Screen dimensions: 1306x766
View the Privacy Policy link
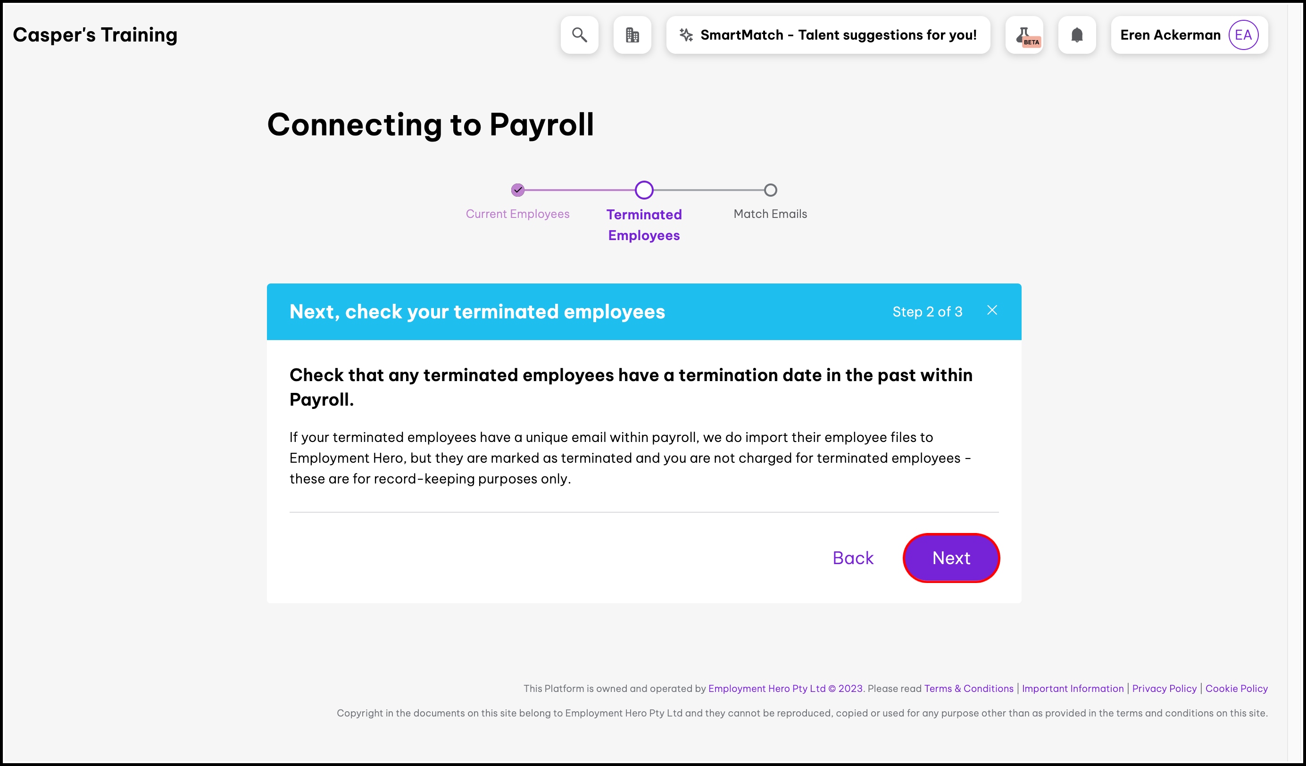(x=1165, y=688)
